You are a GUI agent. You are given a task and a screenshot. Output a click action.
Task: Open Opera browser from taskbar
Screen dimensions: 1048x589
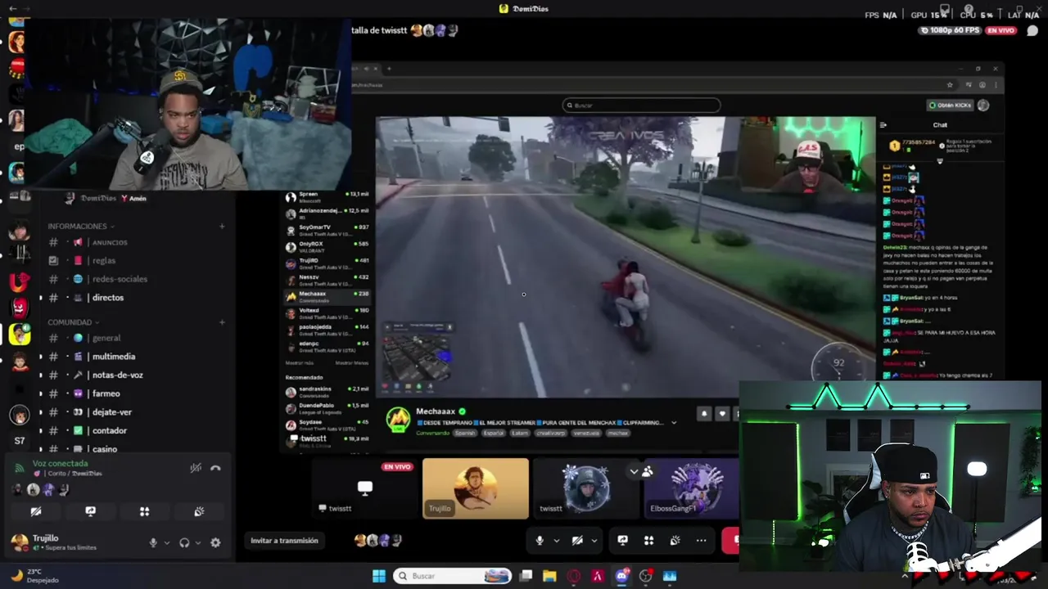(x=574, y=576)
